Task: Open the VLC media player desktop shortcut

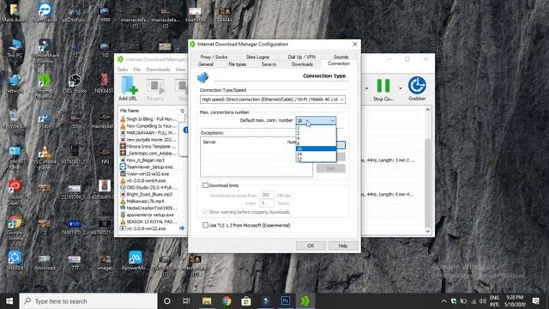Action: coord(45,157)
